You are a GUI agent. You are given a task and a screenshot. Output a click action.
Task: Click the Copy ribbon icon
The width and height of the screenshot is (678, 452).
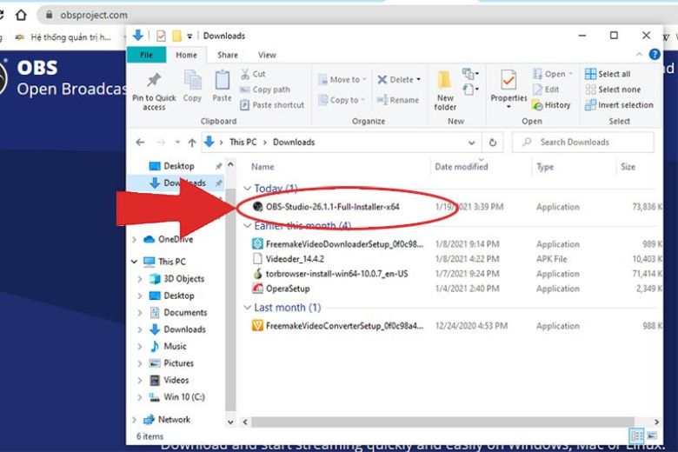pyautogui.click(x=192, y=81)
